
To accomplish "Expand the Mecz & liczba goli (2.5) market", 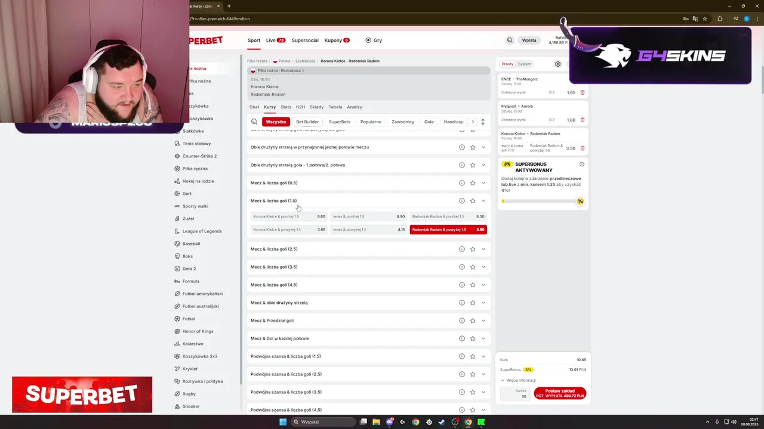I will [483, 249].
